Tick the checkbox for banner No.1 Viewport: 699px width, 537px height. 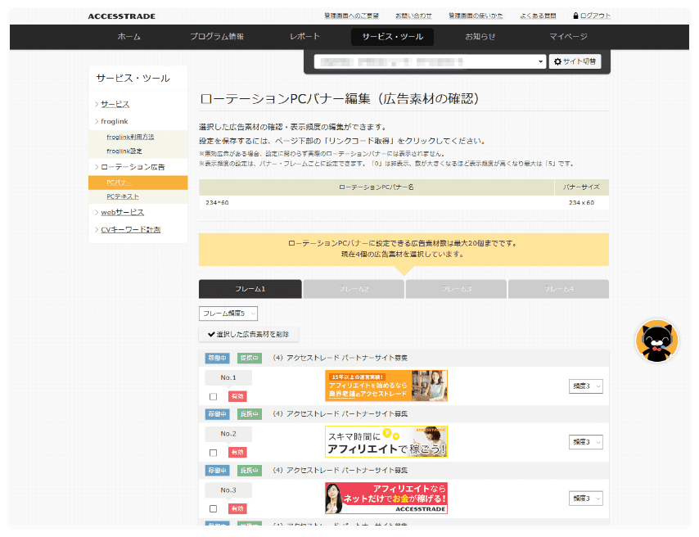tap(213, 396)
